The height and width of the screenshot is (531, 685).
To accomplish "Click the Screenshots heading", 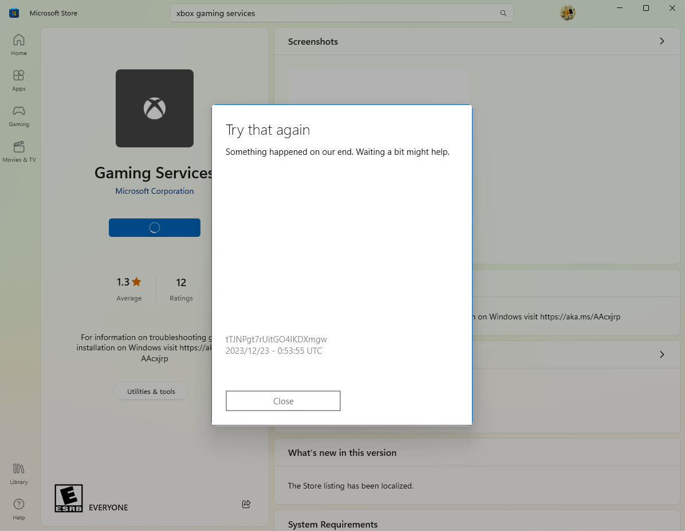I will coord(313,41).
